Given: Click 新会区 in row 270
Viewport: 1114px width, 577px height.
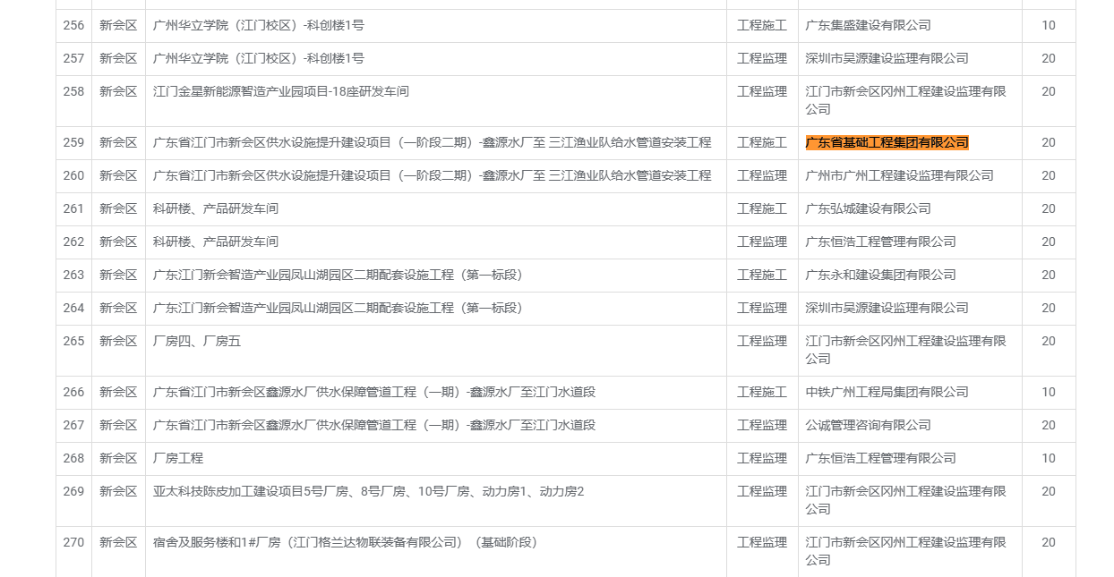Looking at the screenshot, I should pos(118,542).
